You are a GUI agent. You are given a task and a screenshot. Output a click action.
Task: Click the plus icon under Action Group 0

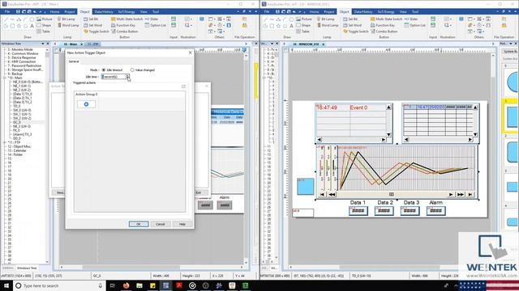tap(86, 104)
